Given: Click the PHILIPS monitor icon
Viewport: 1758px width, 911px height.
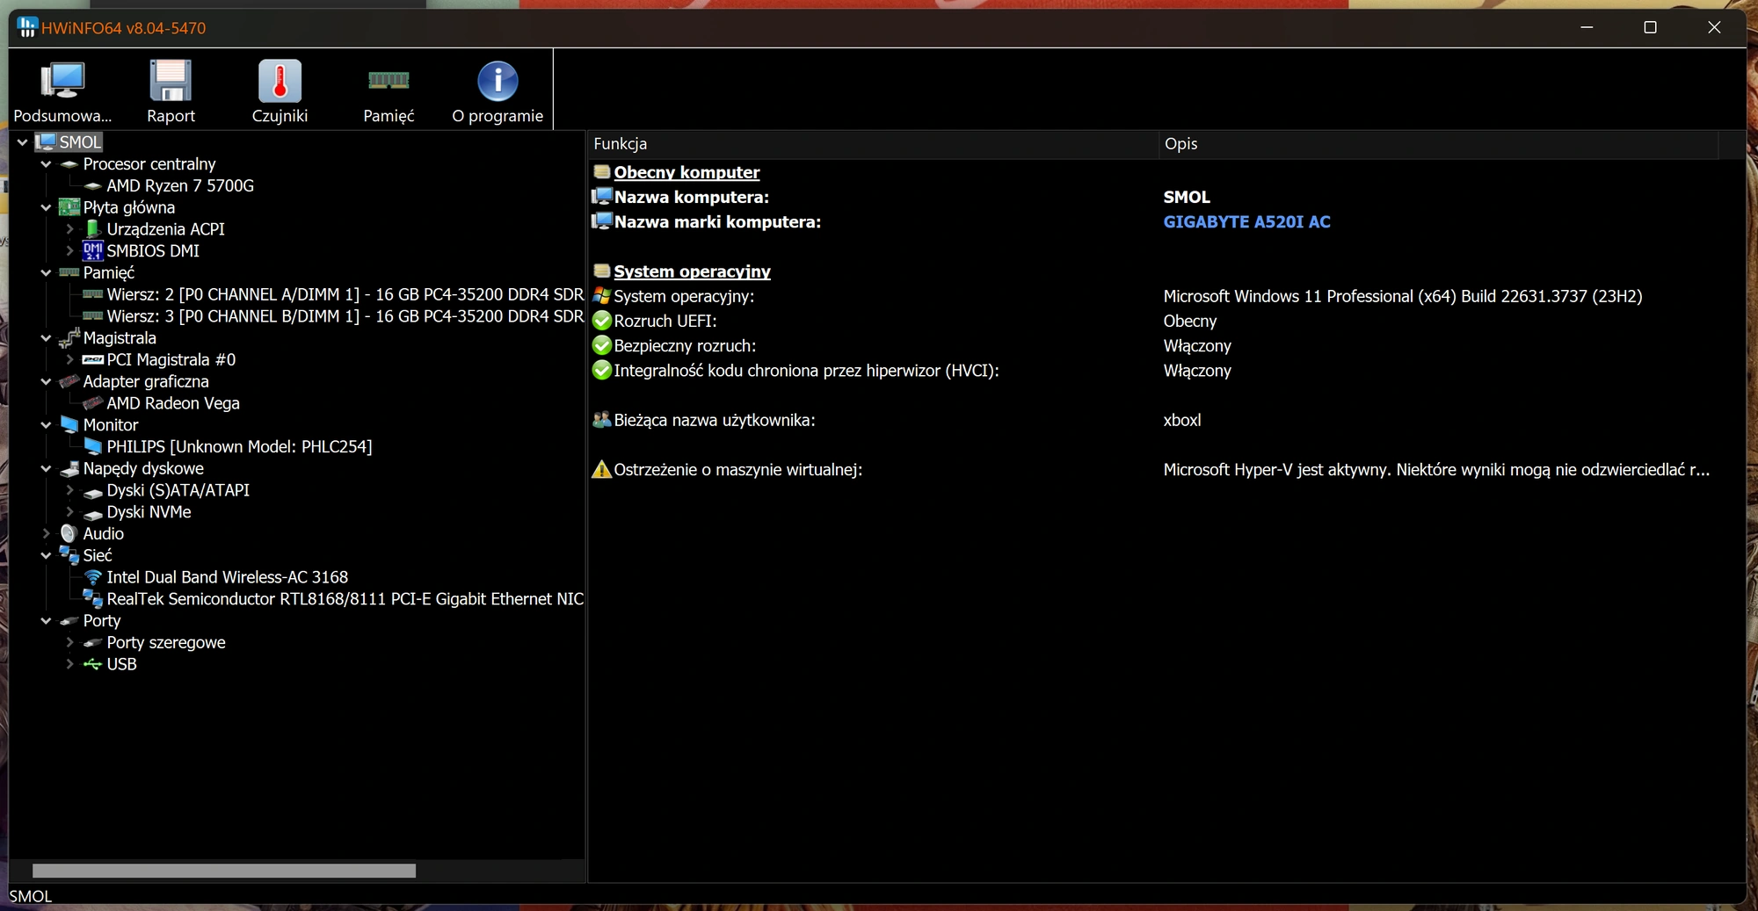Looking at the screenshot, I should coord(92,446).
